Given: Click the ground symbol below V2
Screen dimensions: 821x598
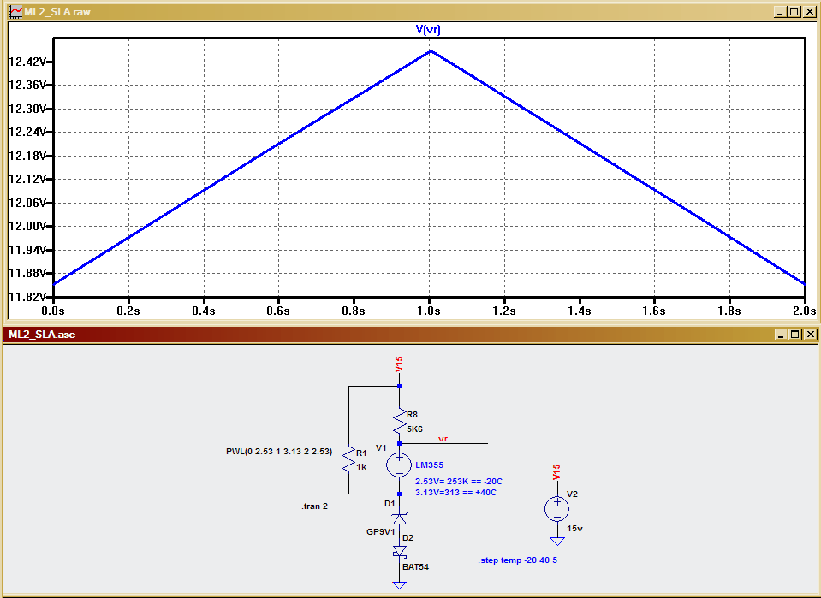Looking at the screenshot, I should [557, 542].
